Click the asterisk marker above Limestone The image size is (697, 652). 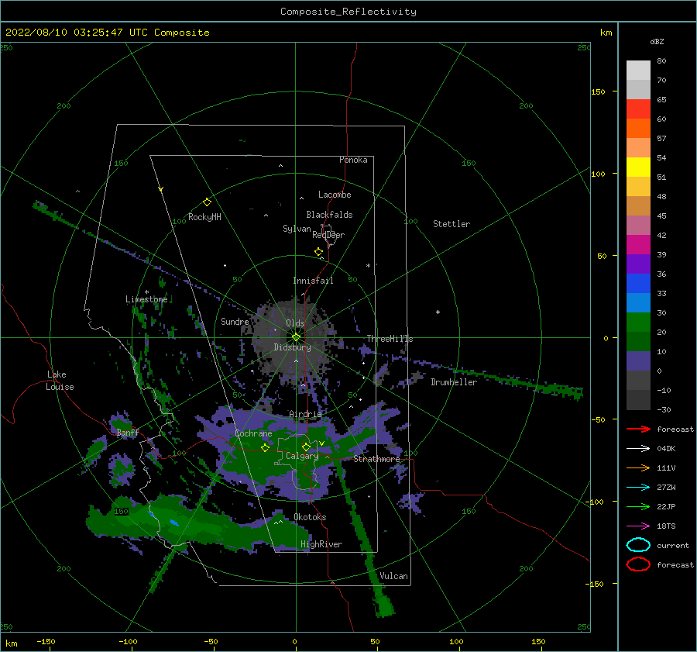[146, 292]
